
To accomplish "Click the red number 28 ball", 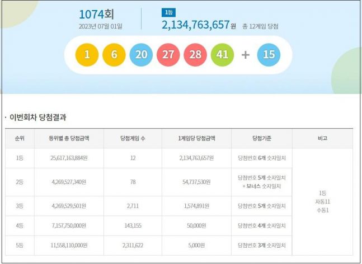I will (195, 55).
